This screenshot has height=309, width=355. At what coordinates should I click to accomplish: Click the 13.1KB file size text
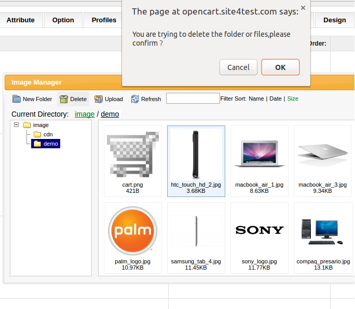[x=323, y=268]
